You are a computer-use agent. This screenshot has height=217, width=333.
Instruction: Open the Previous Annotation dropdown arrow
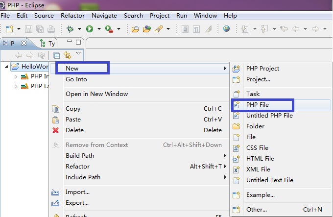[x=274, y=29]
